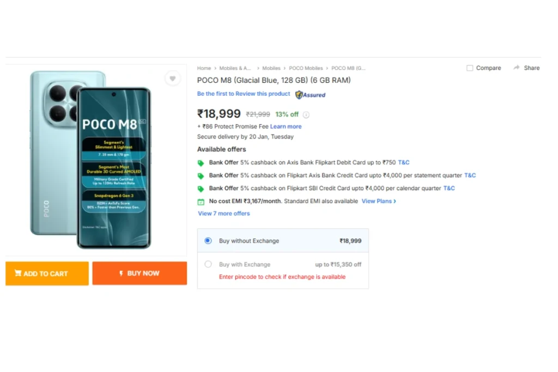This screenshot has width=558, height=372.
Task: Open View Plans for EMI
Action: tap(379, 201)
